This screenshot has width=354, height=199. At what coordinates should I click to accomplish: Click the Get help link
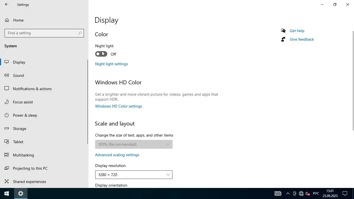pos(297,31)
